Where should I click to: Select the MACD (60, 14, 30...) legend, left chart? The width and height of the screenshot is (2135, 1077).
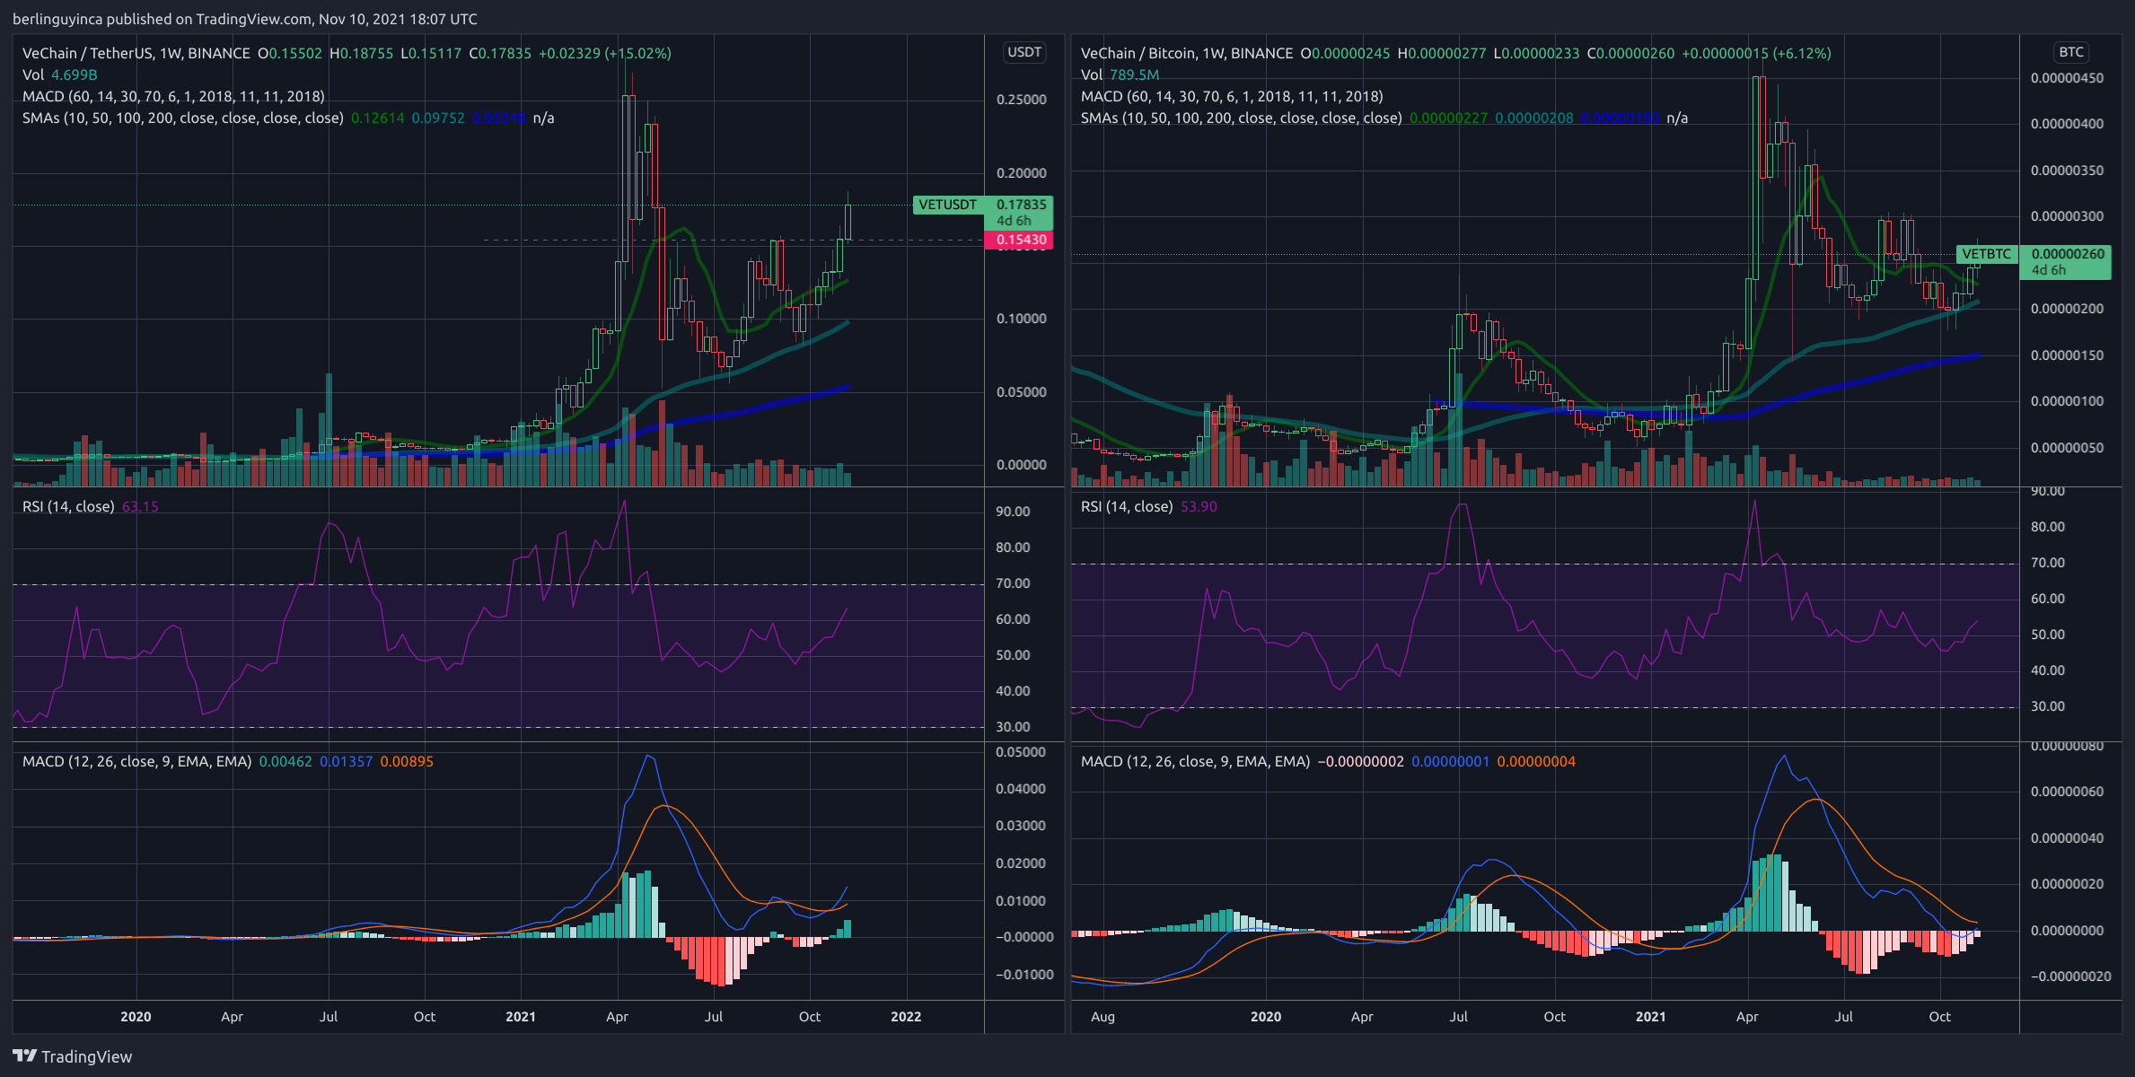(173, 96)
